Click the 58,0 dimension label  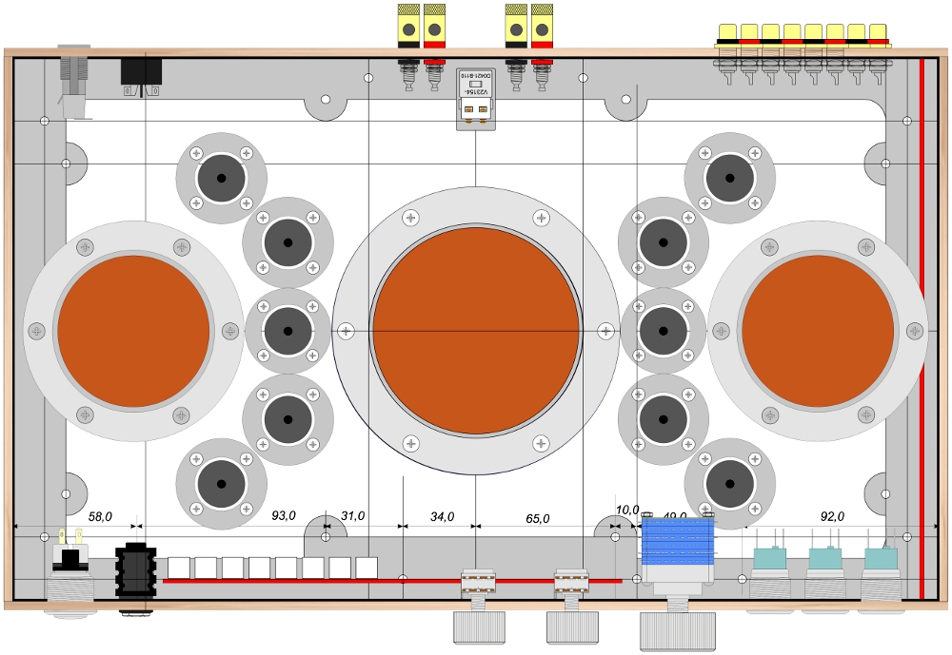[x=101, y=516]
